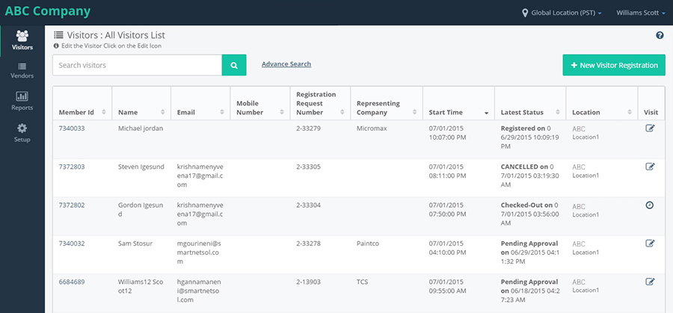Click request number 2-13903
Image resolution: width=673 pixels, height=313 pixels.
coord(308,282)
